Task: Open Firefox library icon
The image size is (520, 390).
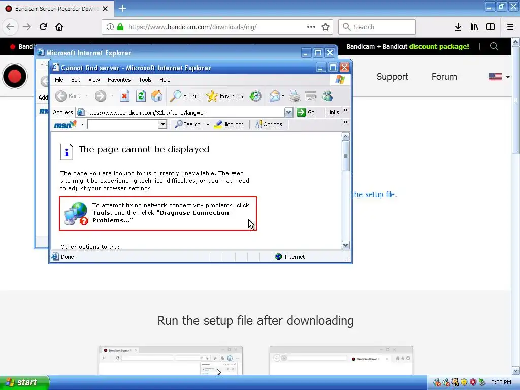Action: (x=474, y=27)
